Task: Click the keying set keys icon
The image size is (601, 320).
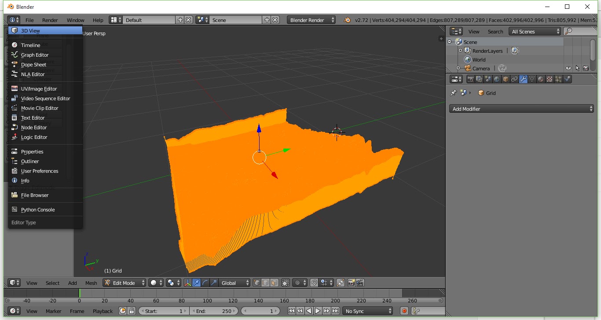Action: [416, 311]
